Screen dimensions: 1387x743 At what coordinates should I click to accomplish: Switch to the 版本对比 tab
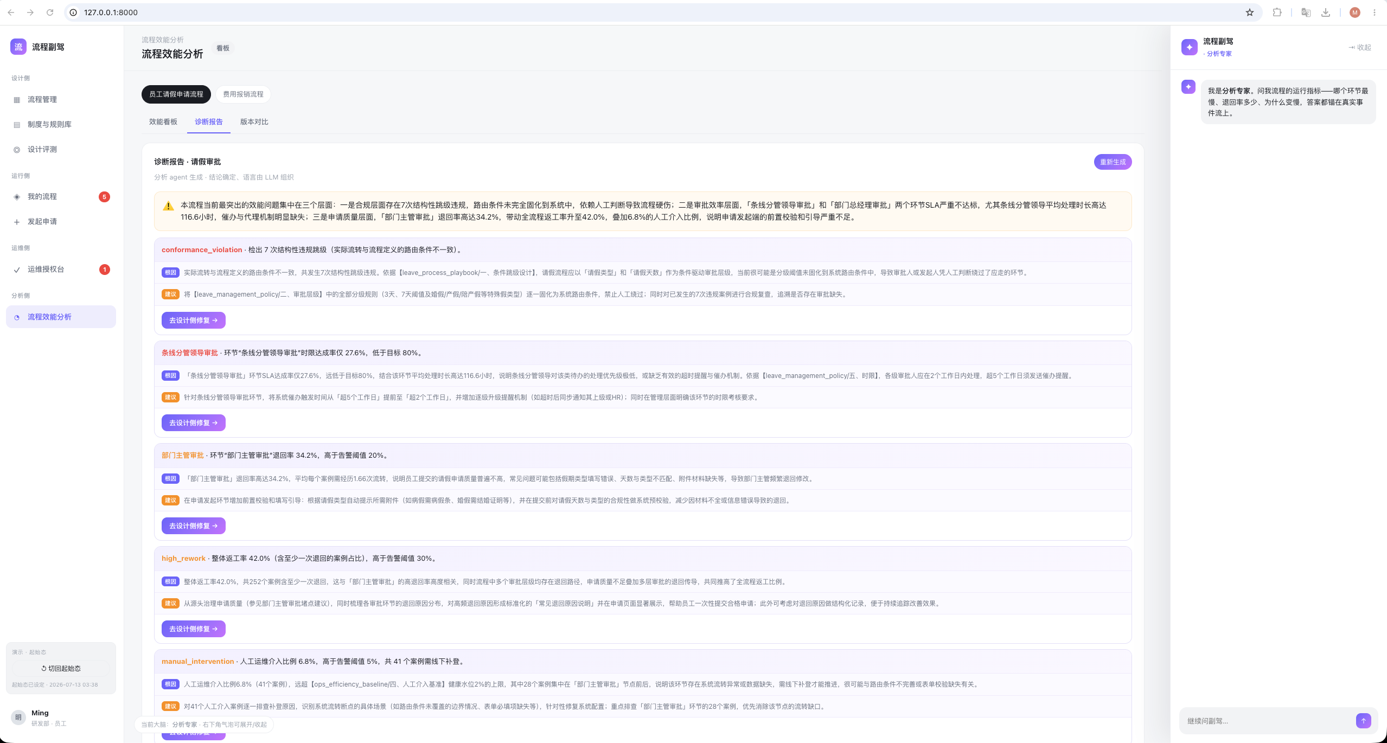coord(254,122)
